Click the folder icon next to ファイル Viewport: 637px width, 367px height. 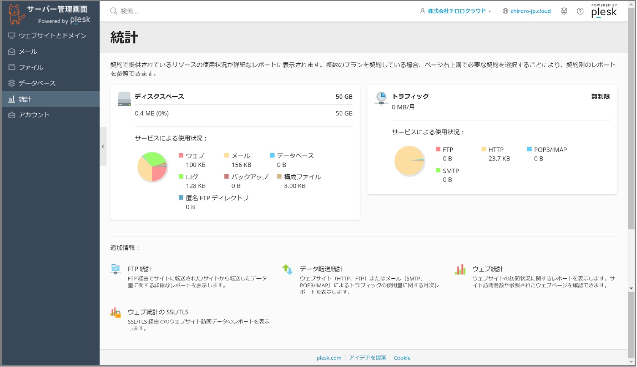coord(12,67)
